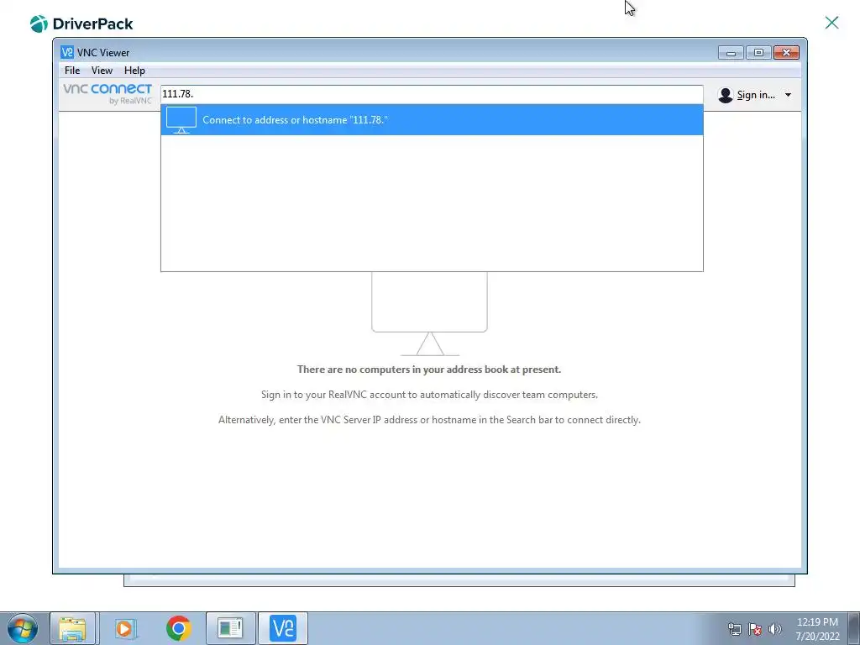Open the File menu
The image size is (860, 645).
pyautogui.click(x=72, y=71)
